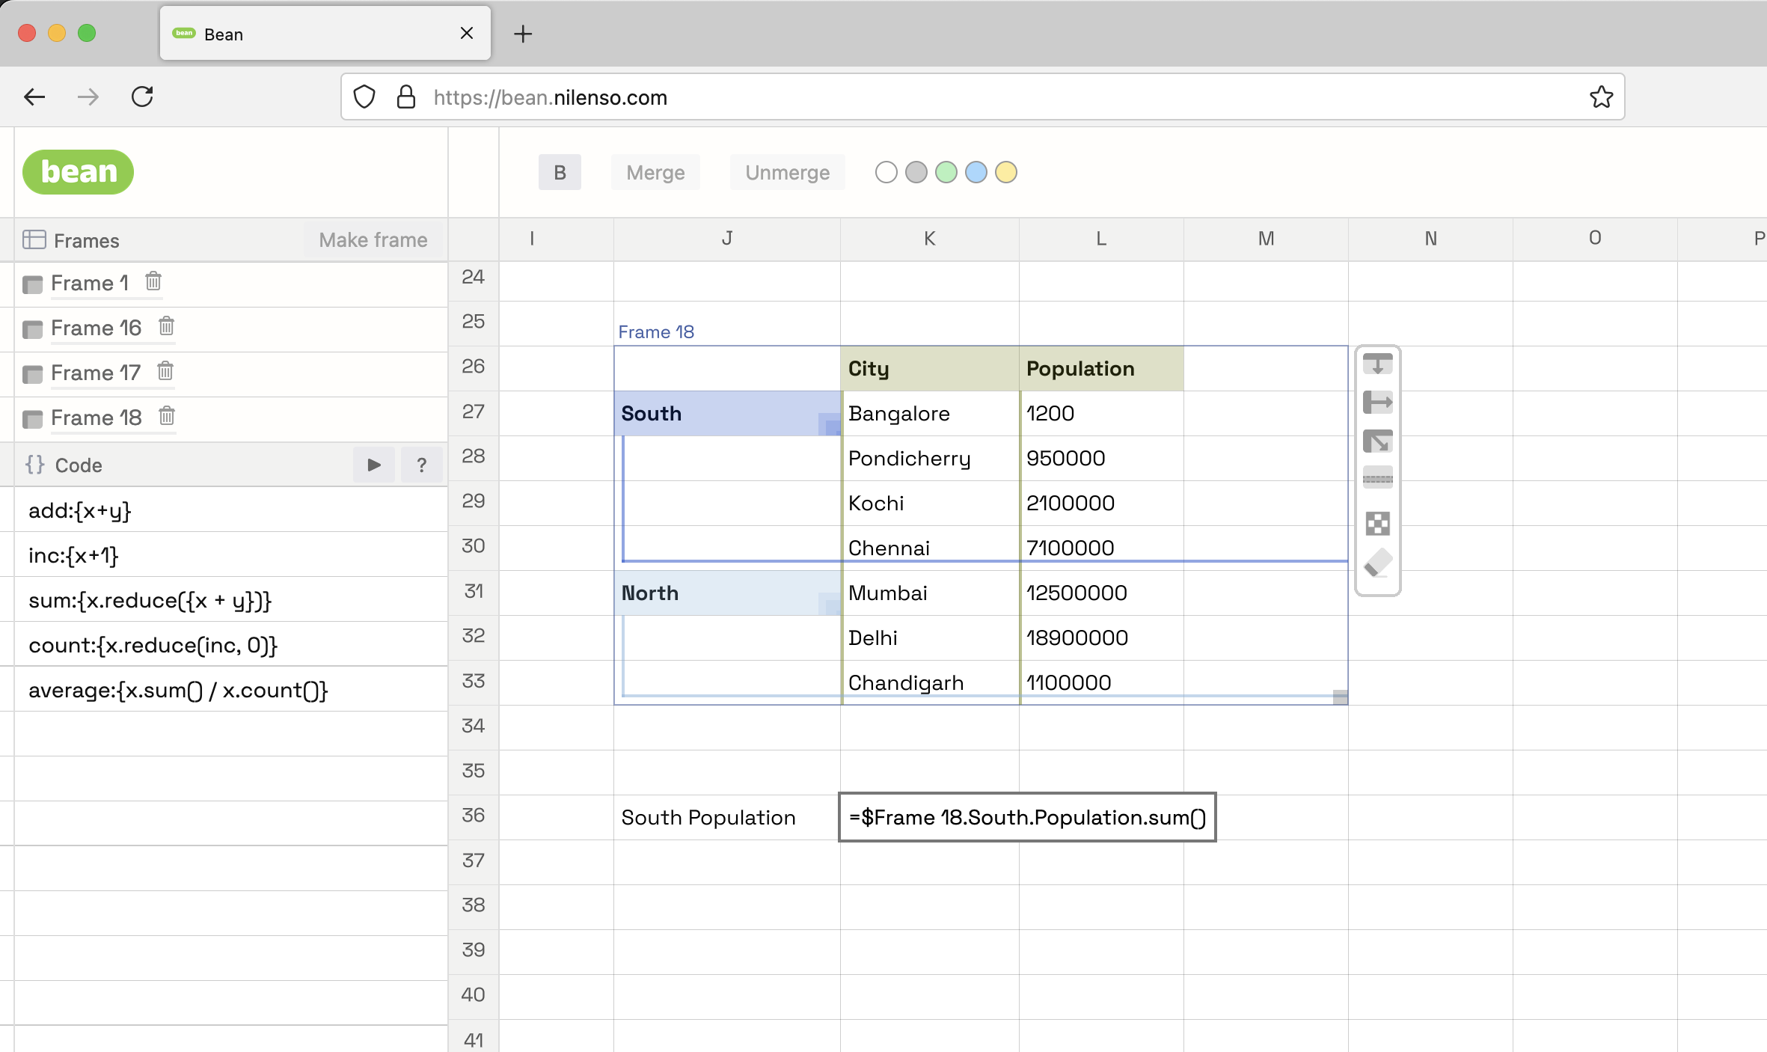The height and width of the screenshot is (1052, 1767).
Task: Select the City header cell
Action: tap(930, 368)
